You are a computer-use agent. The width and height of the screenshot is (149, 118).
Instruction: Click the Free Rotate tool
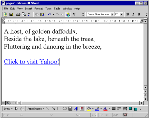point(22,109)
